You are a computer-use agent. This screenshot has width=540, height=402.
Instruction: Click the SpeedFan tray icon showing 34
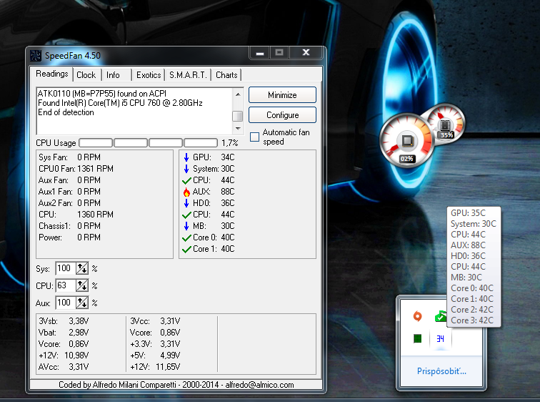(441, 338)
